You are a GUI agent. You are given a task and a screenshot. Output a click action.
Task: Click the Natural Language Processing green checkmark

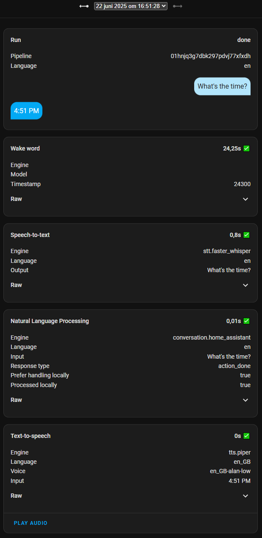pos(247,321)
